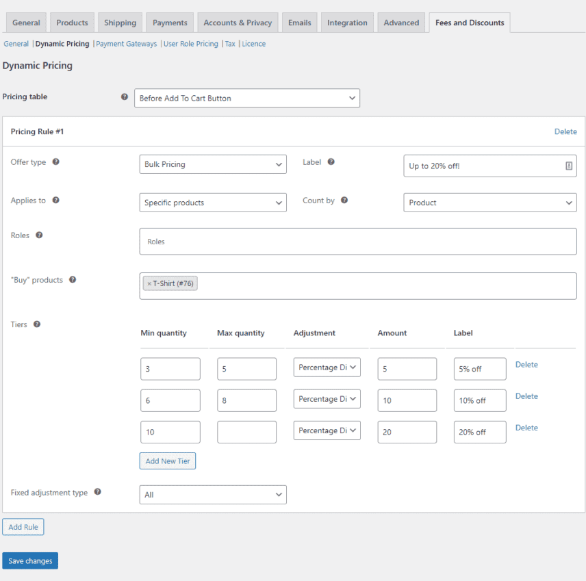Edit the Min quantity value of 10
Screen dimensions: 586x581
pos(170,432)
